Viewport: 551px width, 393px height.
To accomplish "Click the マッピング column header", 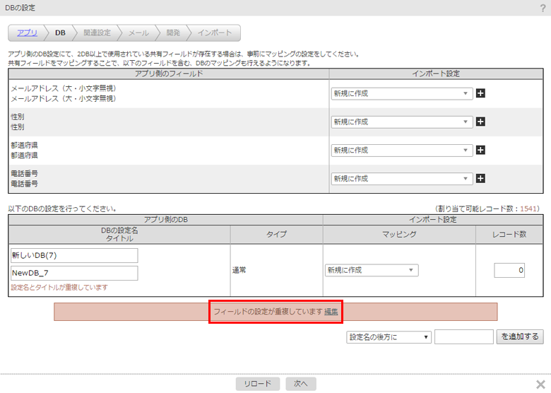I will 399,235.
